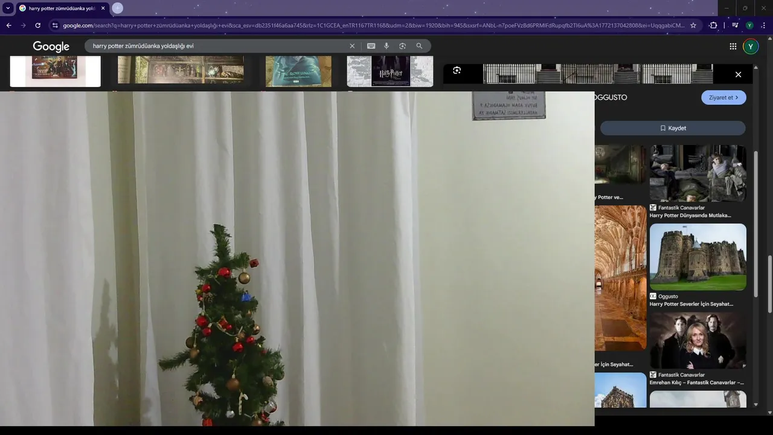Open the potion shelf image thumbnail

[181, 69]
